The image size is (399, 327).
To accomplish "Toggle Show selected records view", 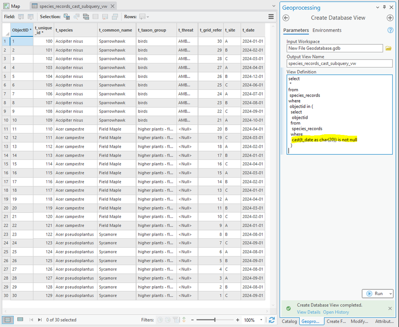I will click(x=20, y=320).
